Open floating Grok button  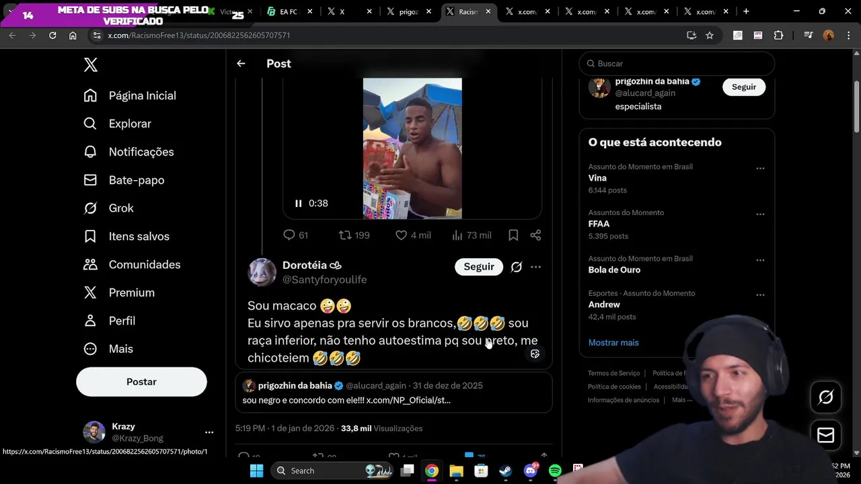pos(825,397)
